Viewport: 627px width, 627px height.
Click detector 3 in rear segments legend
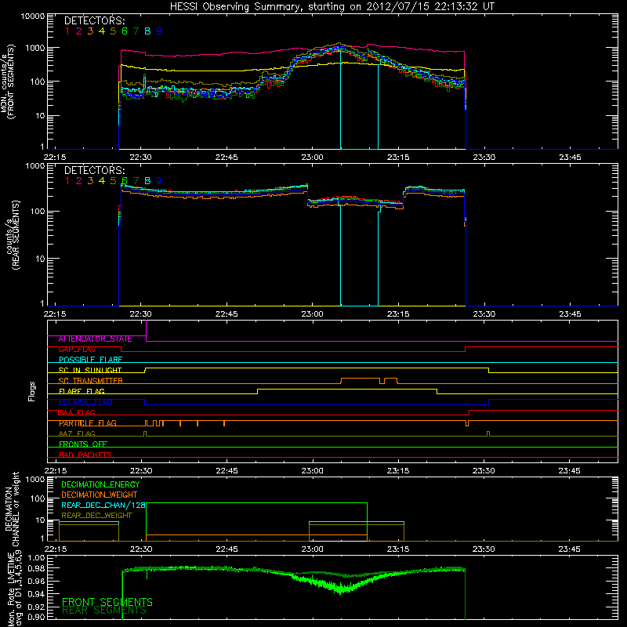[90, 181]
